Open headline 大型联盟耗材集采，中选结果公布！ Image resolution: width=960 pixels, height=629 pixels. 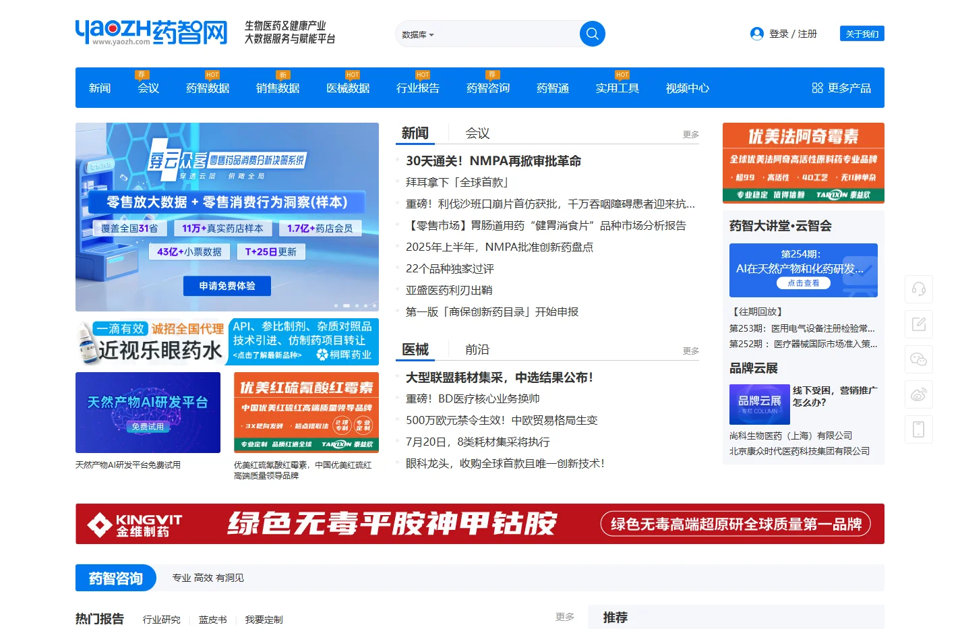pyautogui.click(x=500, y=378)
